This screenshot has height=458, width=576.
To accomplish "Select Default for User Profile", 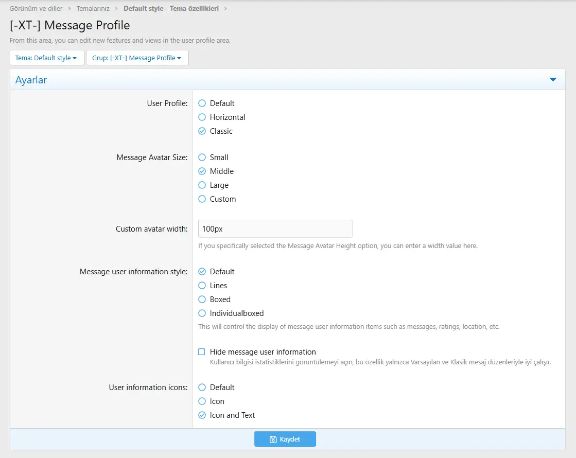I will click(202, 103).
